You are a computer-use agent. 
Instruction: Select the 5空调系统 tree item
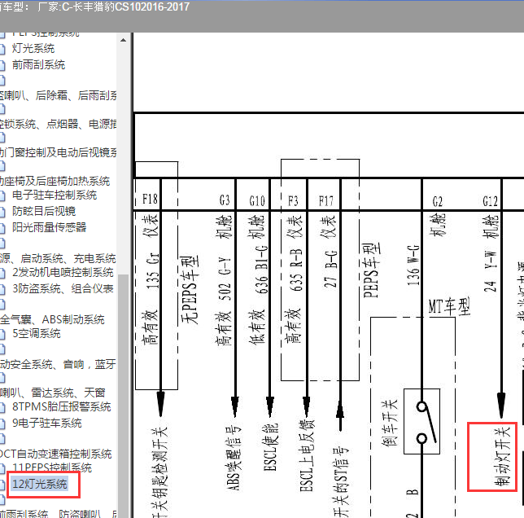point(37,333)
